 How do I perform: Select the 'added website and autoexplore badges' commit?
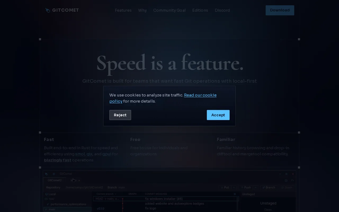coord(174,204)
